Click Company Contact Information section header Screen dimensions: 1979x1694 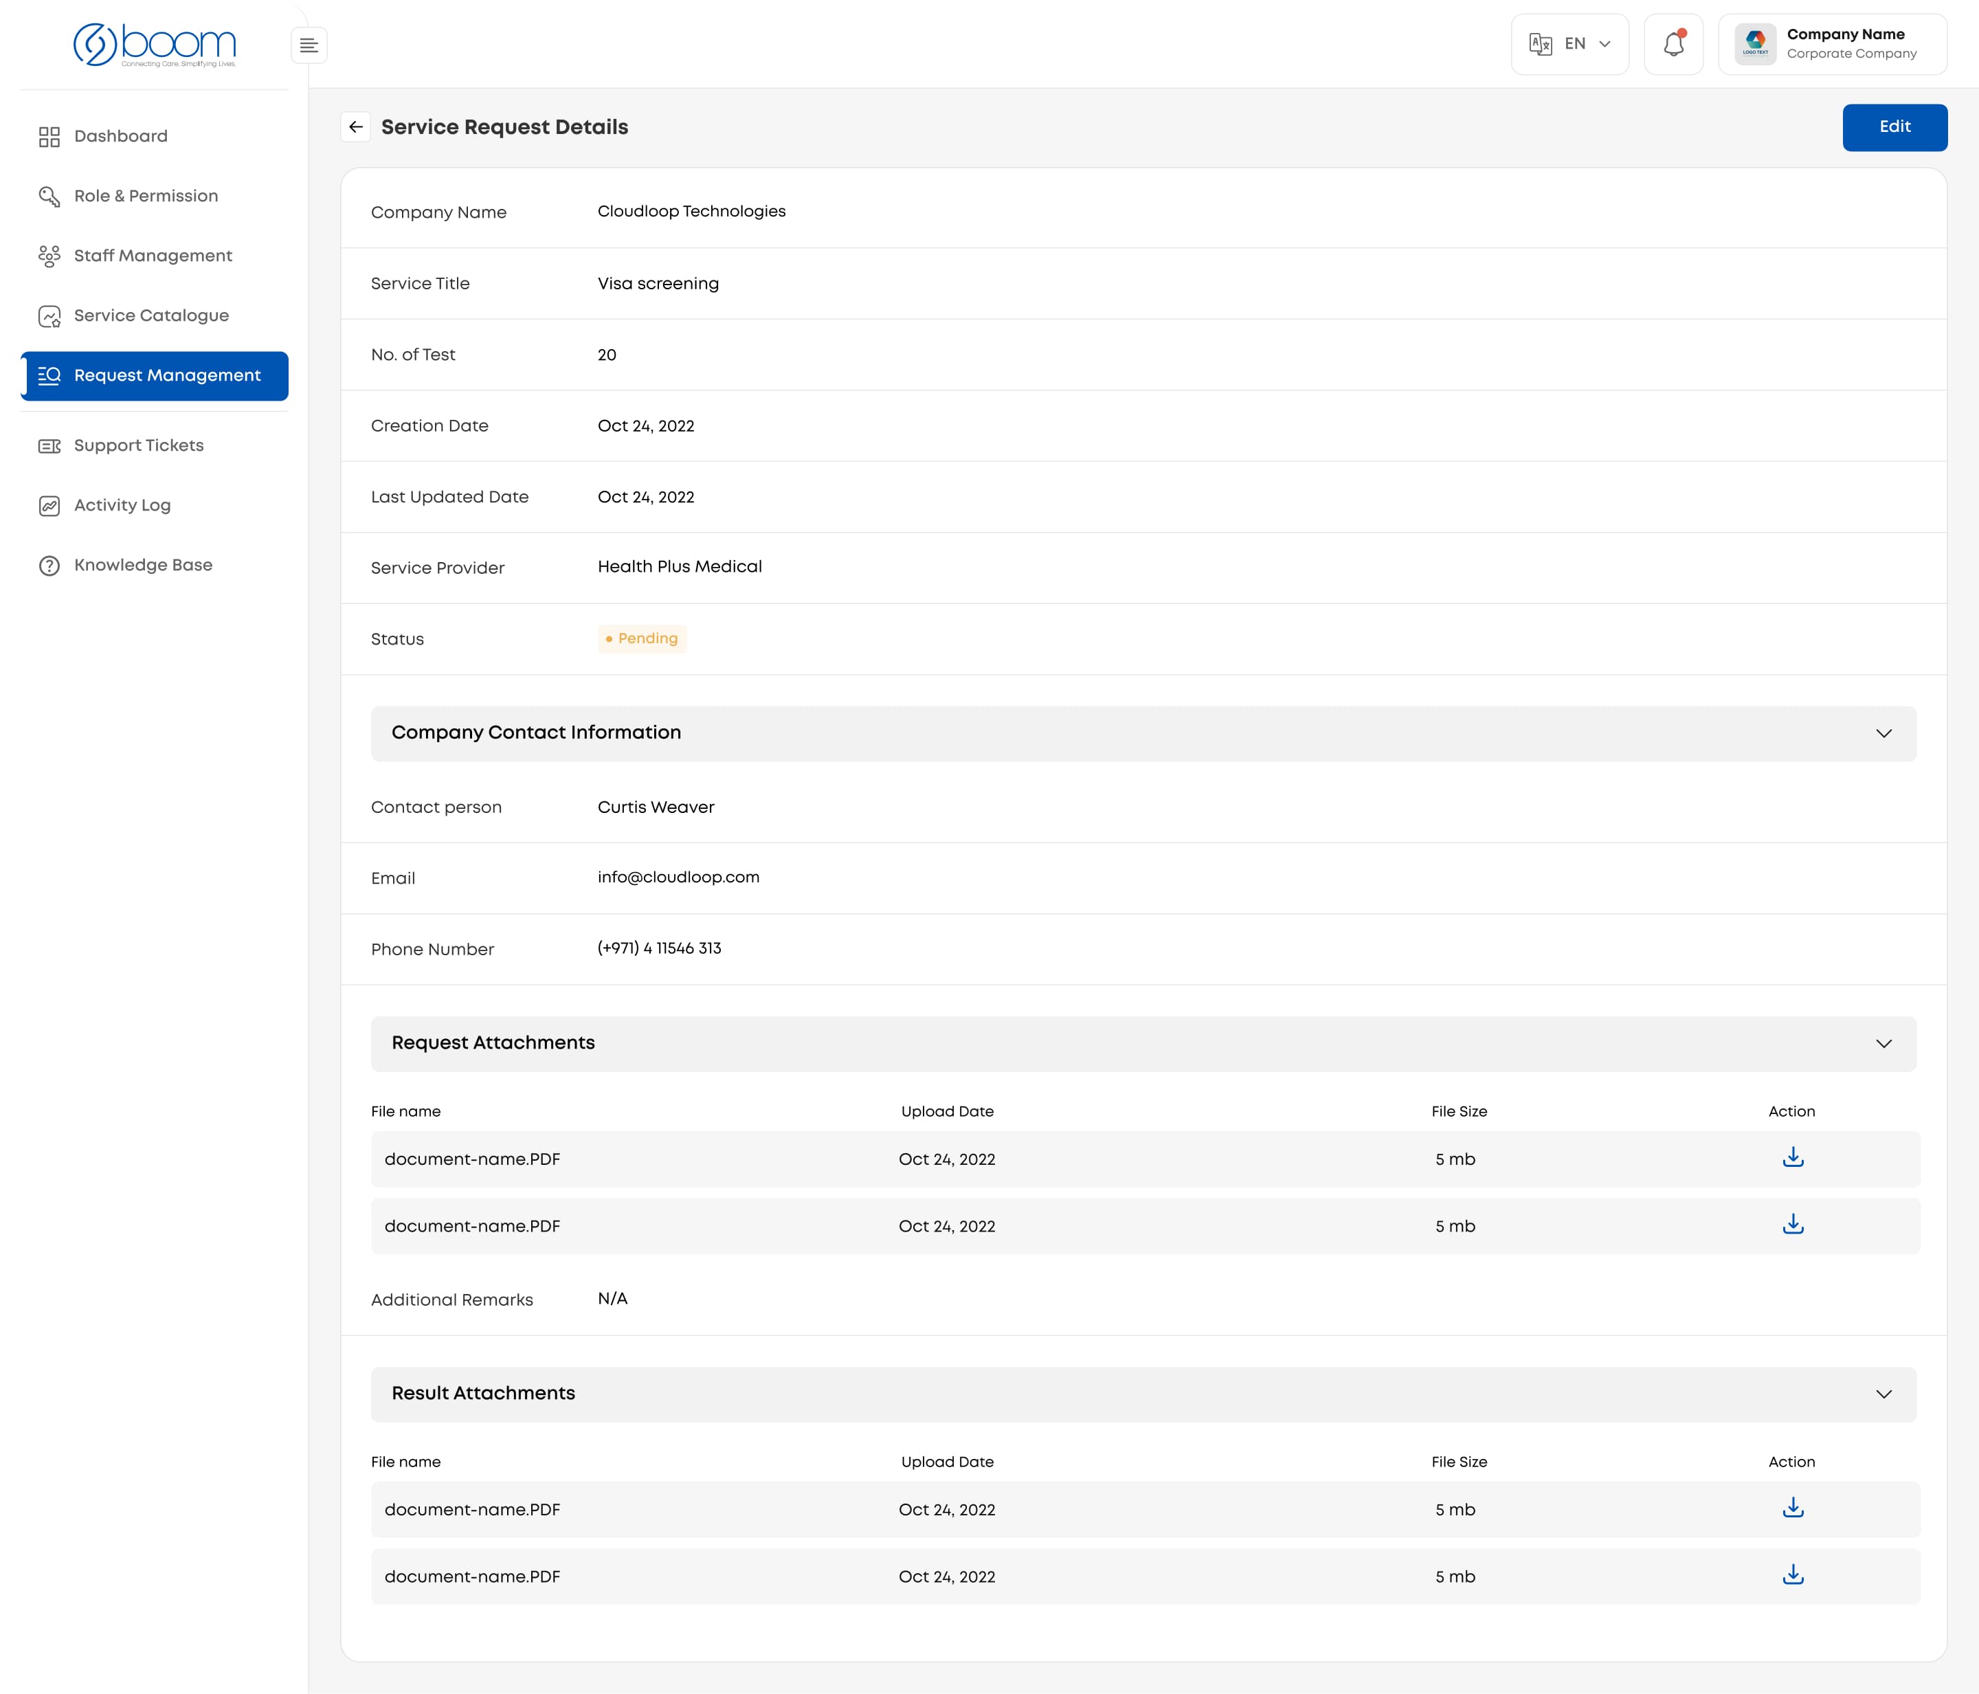pyautogui.click(x=1143, y=734)
